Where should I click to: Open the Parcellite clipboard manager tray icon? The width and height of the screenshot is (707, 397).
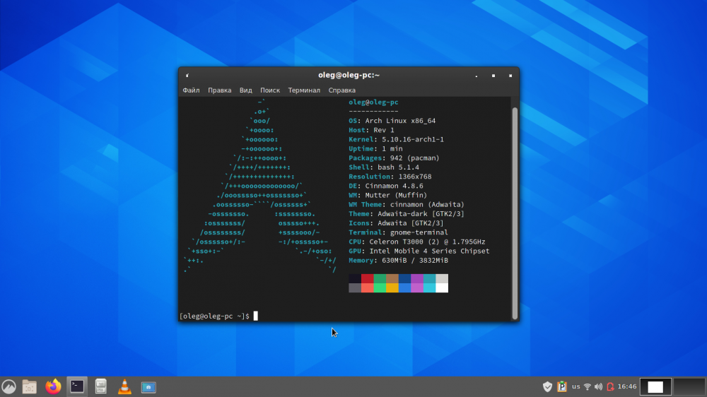[x=562, y=386]
